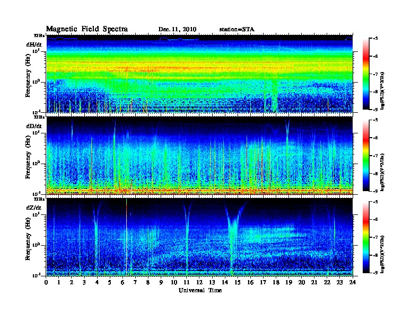Click the "Universal Time" axis title
The width and height of the screenshot is (420, 324).
click(200, 290)
